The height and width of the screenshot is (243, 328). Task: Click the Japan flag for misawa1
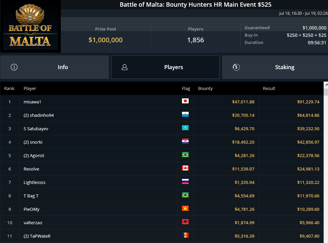point(185,101)
